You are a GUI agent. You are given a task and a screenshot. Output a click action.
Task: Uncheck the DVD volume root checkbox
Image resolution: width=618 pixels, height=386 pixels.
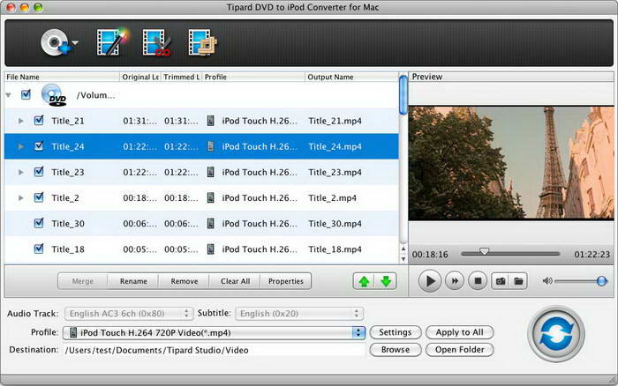(x=26, y=95)
